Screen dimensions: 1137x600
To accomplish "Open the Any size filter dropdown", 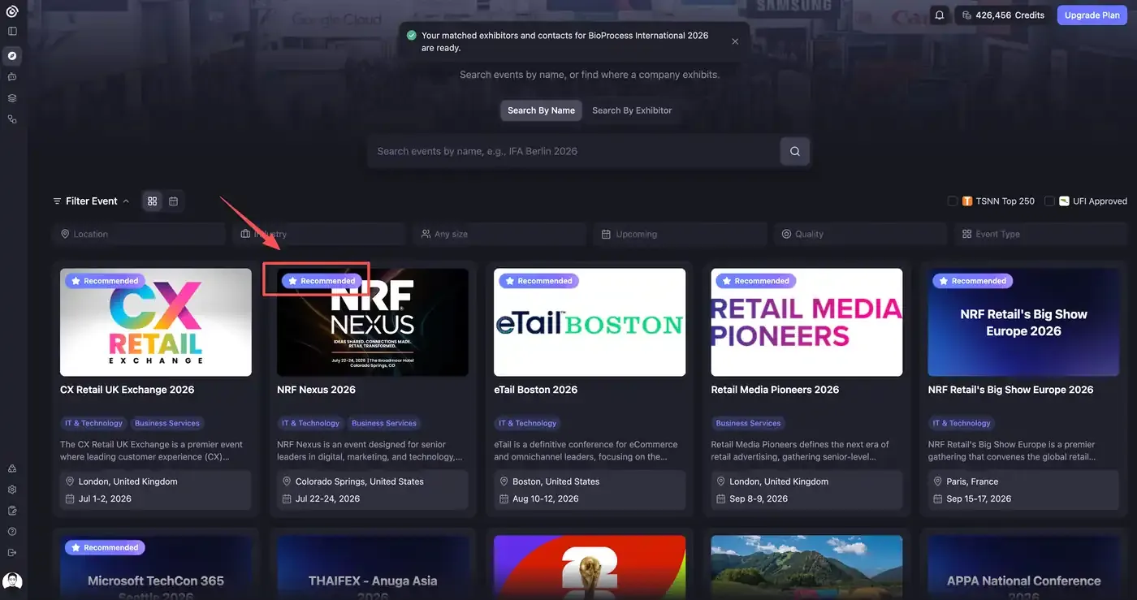I will (x=499, y=234).
